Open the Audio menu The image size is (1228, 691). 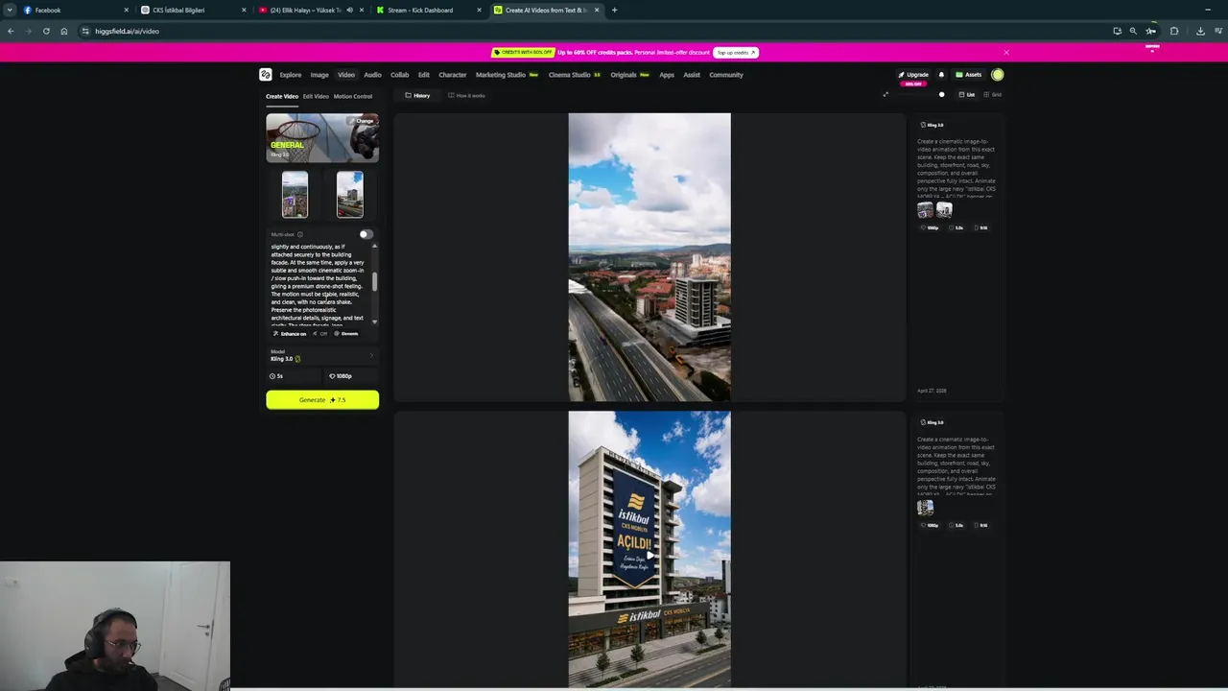click(372, 75)
